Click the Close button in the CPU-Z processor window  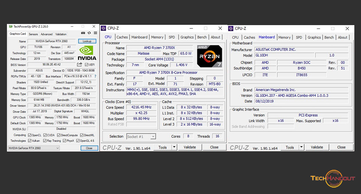(x=214, y=147)
